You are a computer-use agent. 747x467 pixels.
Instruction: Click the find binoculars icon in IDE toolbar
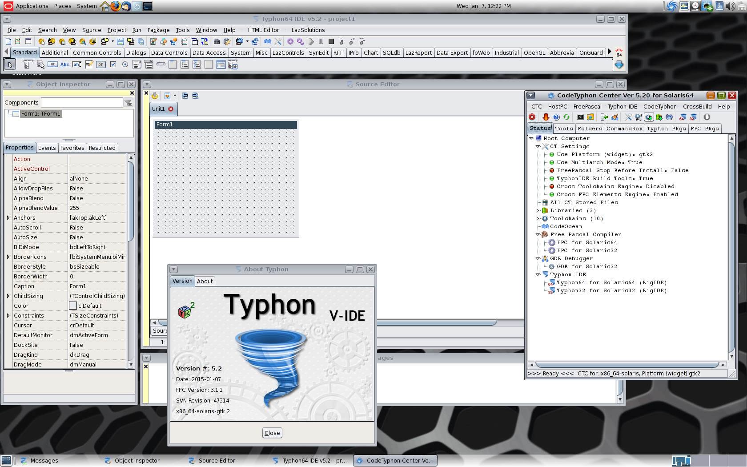click(217, 41)
